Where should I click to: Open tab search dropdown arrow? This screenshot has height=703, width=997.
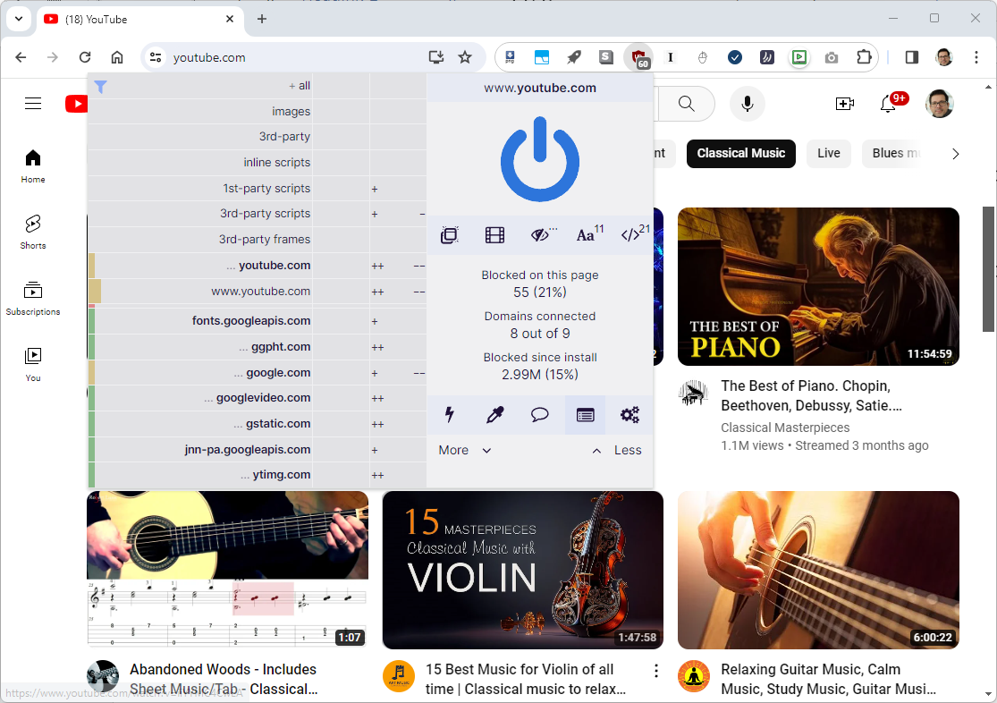click(x=19, y=19)
